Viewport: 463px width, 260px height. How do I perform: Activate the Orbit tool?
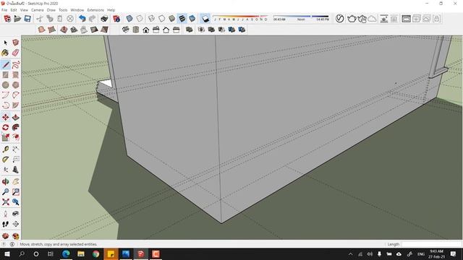tap(6, 181)
